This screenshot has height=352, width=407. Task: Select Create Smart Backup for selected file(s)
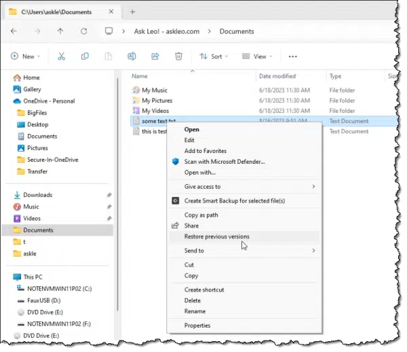tap(244, 200)
